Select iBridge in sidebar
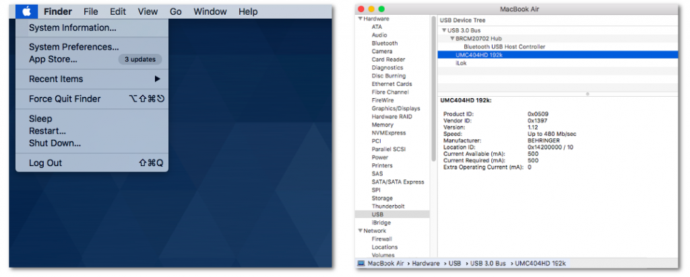690x277 pixels. coord(381,223)
